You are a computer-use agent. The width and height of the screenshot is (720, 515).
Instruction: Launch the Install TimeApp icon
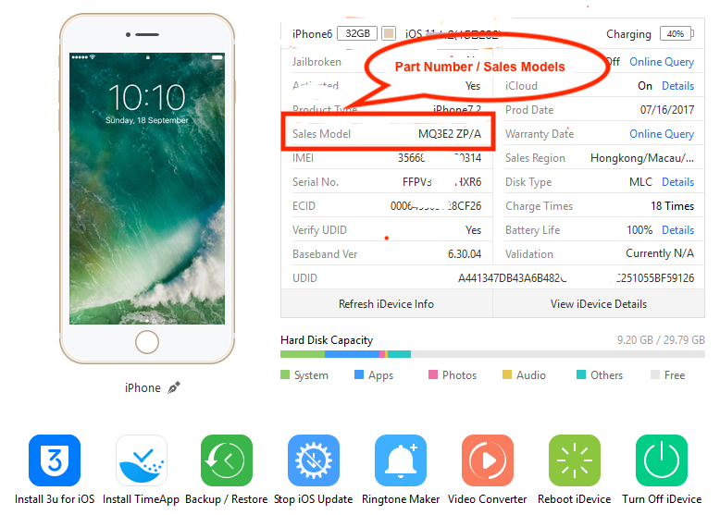141,460
